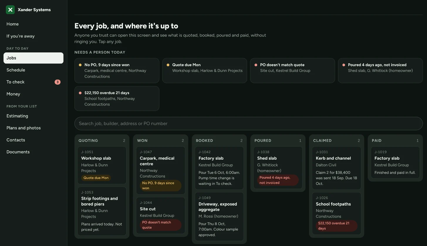This screenshot has width=427, height=246.
Task: Open job J-1047 Carpark, medical centre
Action: click(161, 170)
